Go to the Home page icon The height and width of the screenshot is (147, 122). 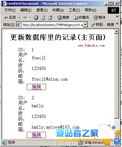pyautogui.click(x=50, y=17)
